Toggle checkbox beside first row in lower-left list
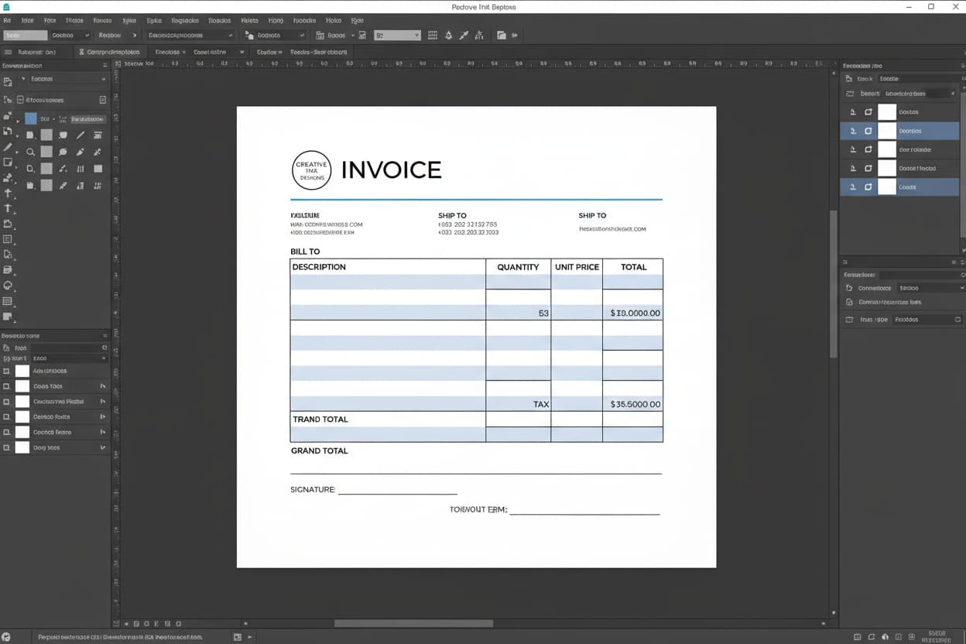Viewport: 966px width, 644px height. pyautogui.click(x=7, y=371)
